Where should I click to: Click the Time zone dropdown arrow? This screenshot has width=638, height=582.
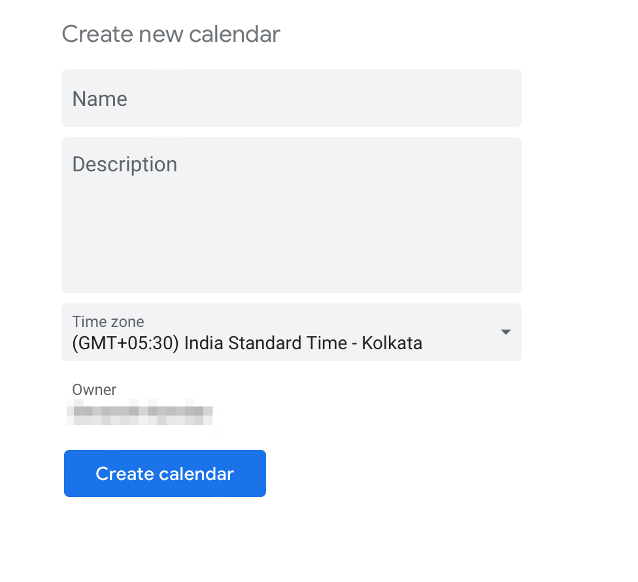click(505, 332)
